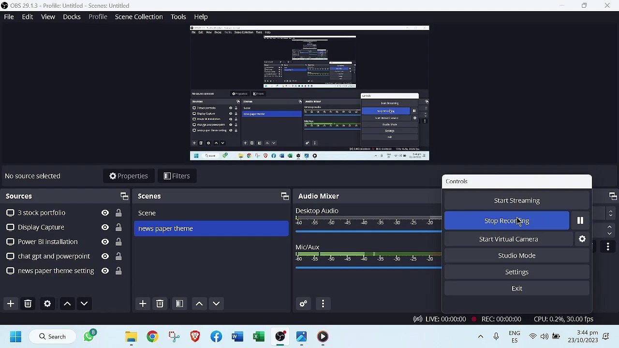
Task: Click the red REC indicator dot in status bar
Action: point(474,319)
